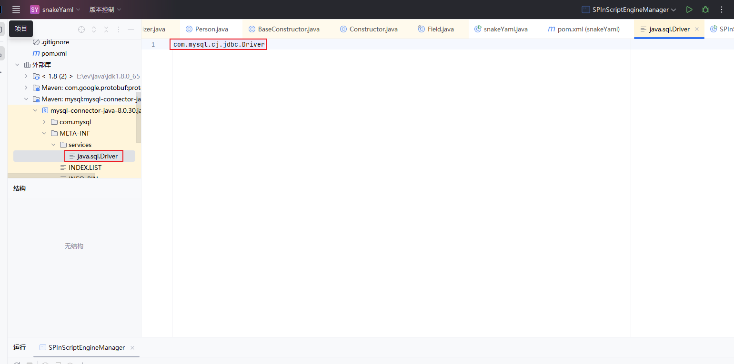
Task: Open project panel options three-dot menu
Action: click(119, 30)
